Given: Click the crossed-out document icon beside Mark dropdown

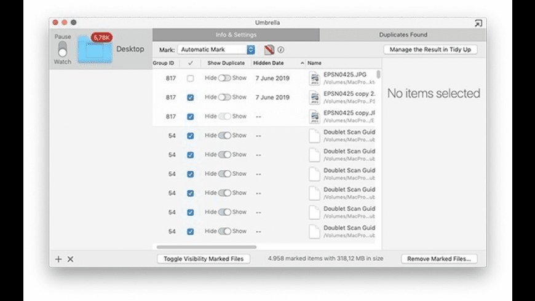Looking at the screenshot, I should [269, 50].
